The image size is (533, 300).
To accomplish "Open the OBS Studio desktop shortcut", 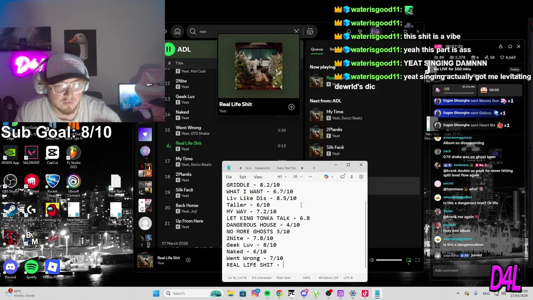I will click(x=10, y=184).
